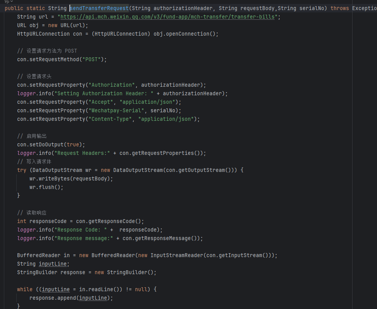
Task: Click the 'while' keyword
Action: coord(25,290)
